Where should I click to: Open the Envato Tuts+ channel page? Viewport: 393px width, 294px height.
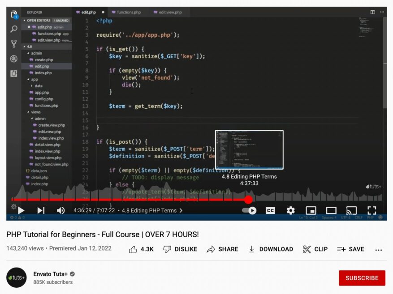coord(52,274)
